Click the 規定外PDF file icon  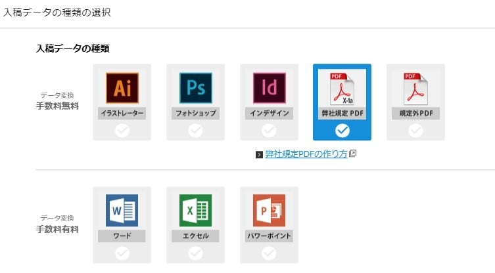pos(415,89)
